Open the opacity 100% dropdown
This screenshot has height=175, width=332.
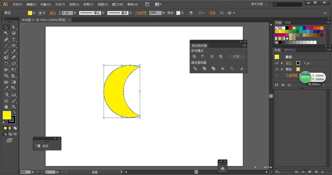click(164, 13)
